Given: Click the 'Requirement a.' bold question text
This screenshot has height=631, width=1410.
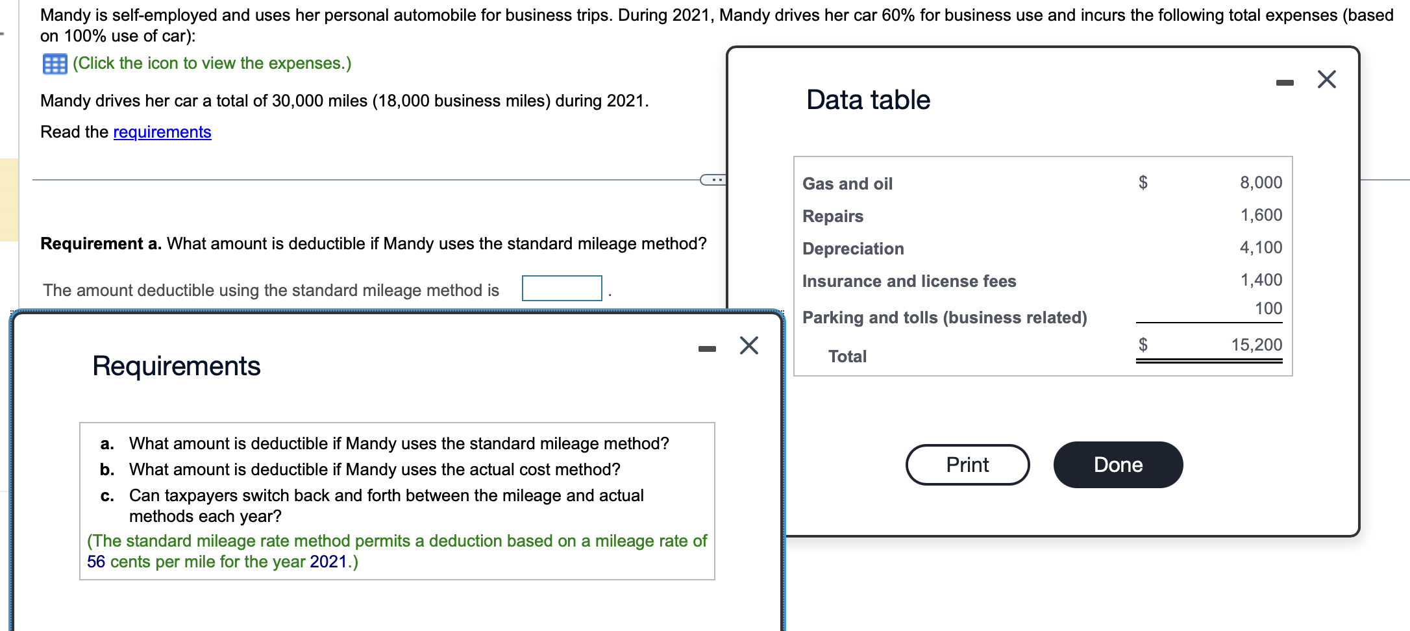Looking at the screenshot, I should click(x=373, y=243).
